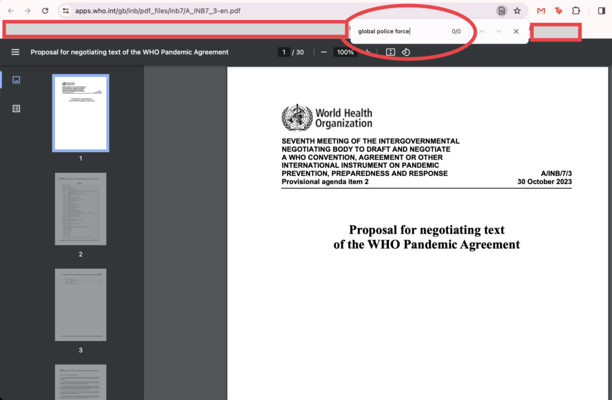612x400 pixels.
Task: Show page thumbnails view in sidebar
Action: pos(16,80)
